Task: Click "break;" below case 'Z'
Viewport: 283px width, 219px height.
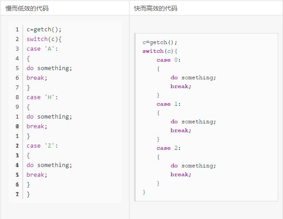Action: (x=37, y=175)
